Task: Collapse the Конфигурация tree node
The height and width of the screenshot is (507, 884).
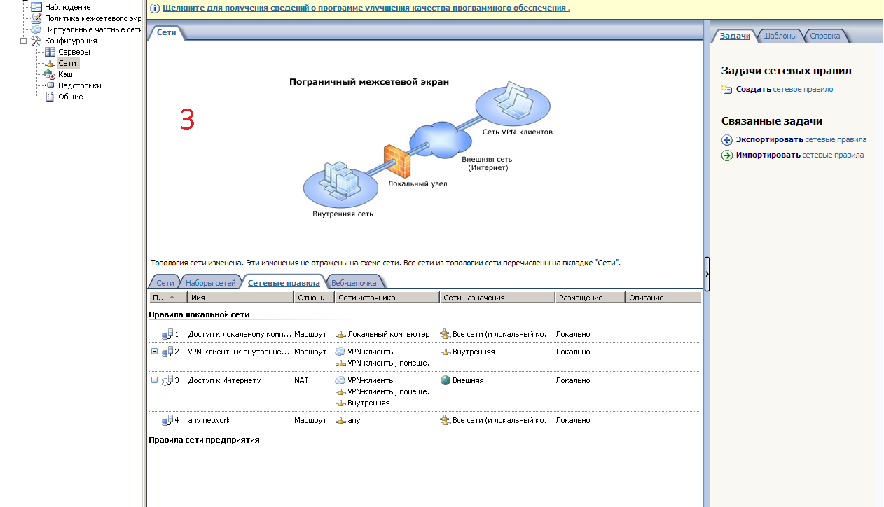Action: 23,41
